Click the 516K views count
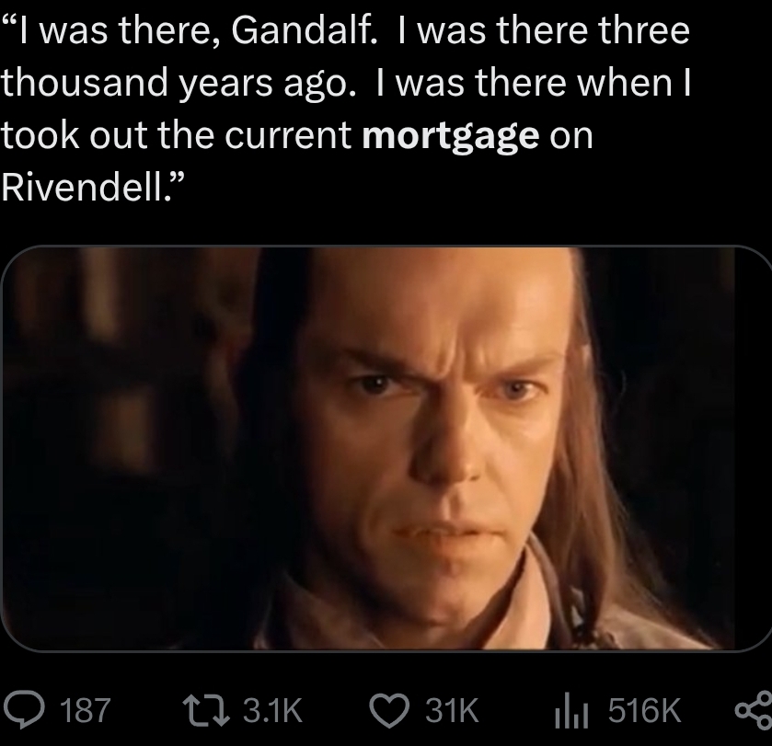This screenshot has width=772, height=746. click(x=644, y=710)
